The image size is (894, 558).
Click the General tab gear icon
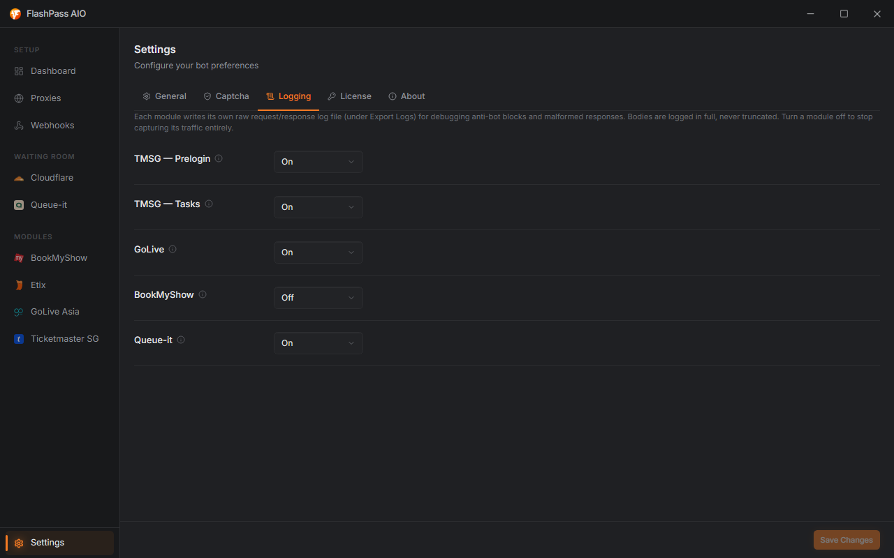pyautogui.click(x=147, y=96)
